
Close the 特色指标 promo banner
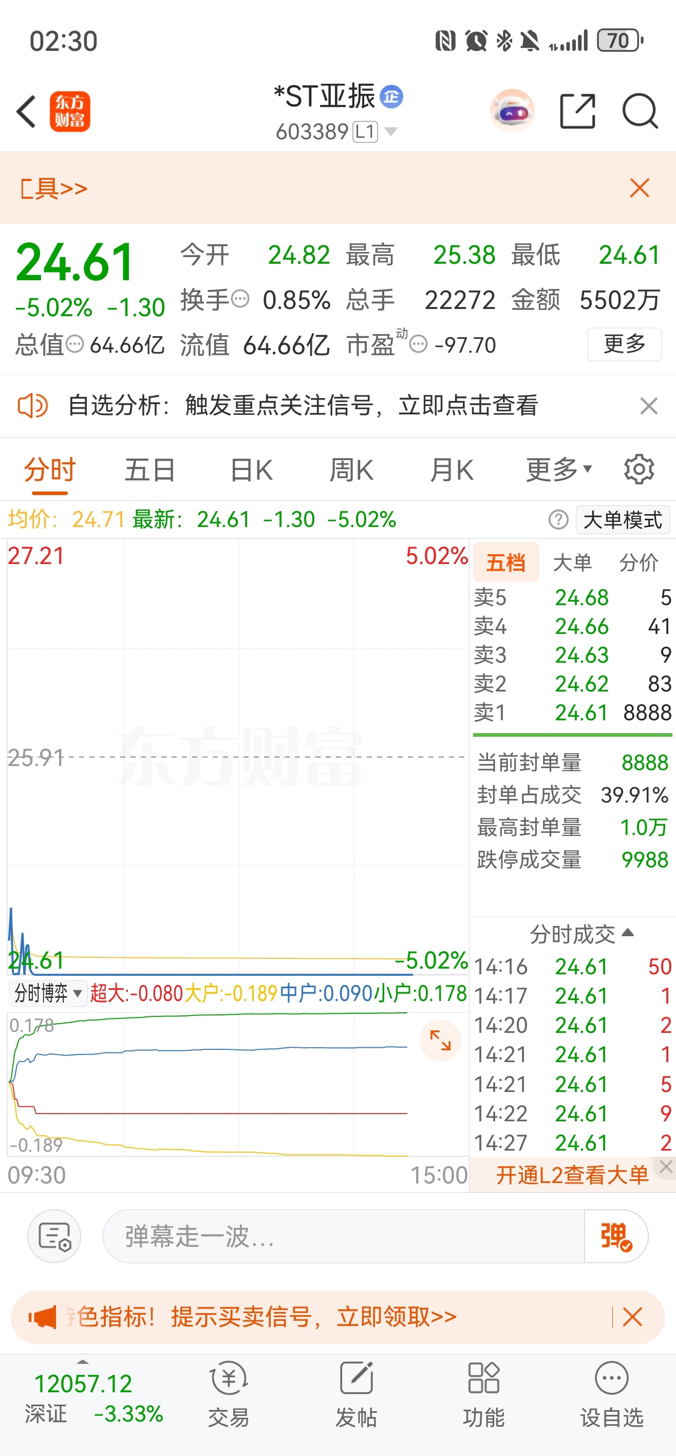pos(632,1317)
